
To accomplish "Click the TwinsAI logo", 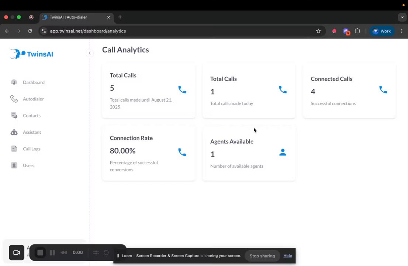I will [x=32, y=54].
